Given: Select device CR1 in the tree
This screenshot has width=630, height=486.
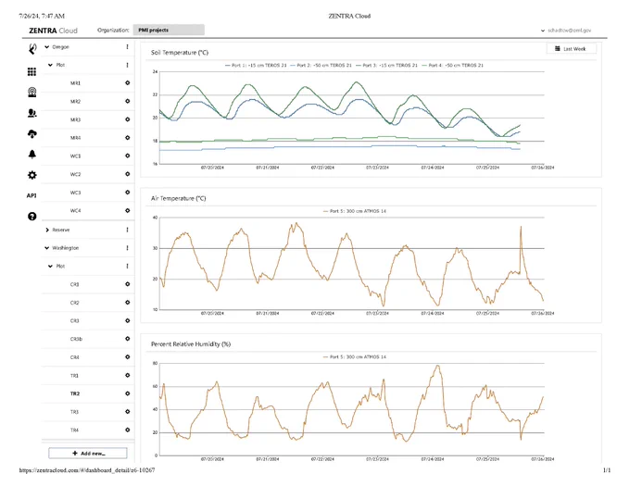Looking at the screenshot, I should 75,284.
